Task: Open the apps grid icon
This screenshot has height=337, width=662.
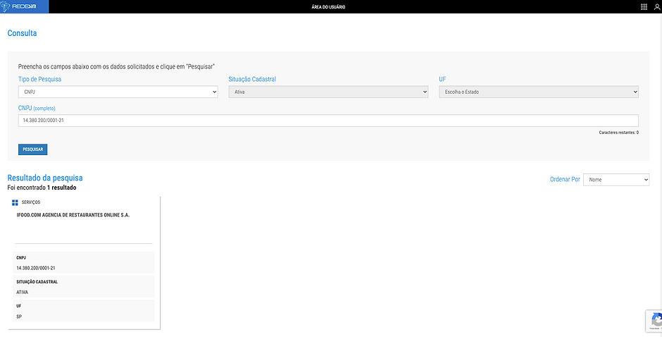Action: pyautogui.click(x=644, y=7)
